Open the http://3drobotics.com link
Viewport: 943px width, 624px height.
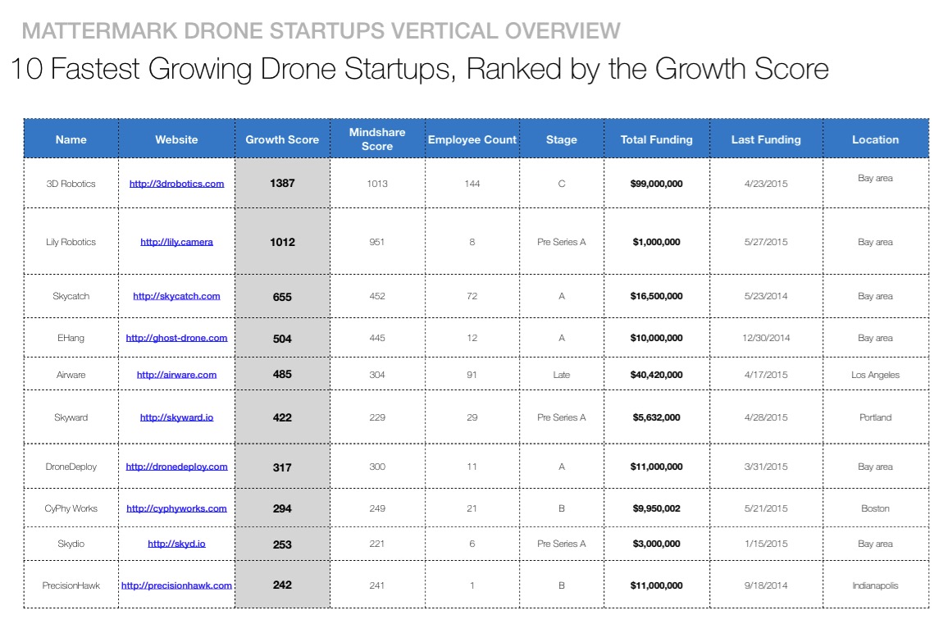[177, 184]
